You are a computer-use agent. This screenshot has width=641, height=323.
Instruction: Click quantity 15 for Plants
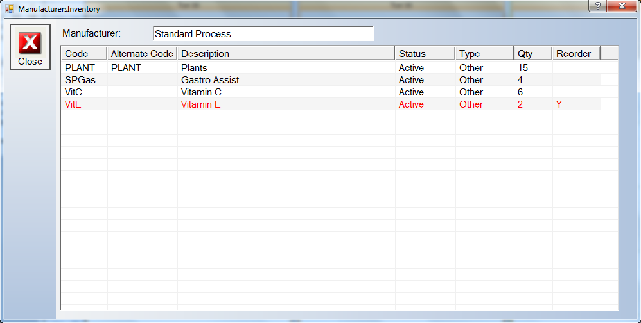point(523,68)
